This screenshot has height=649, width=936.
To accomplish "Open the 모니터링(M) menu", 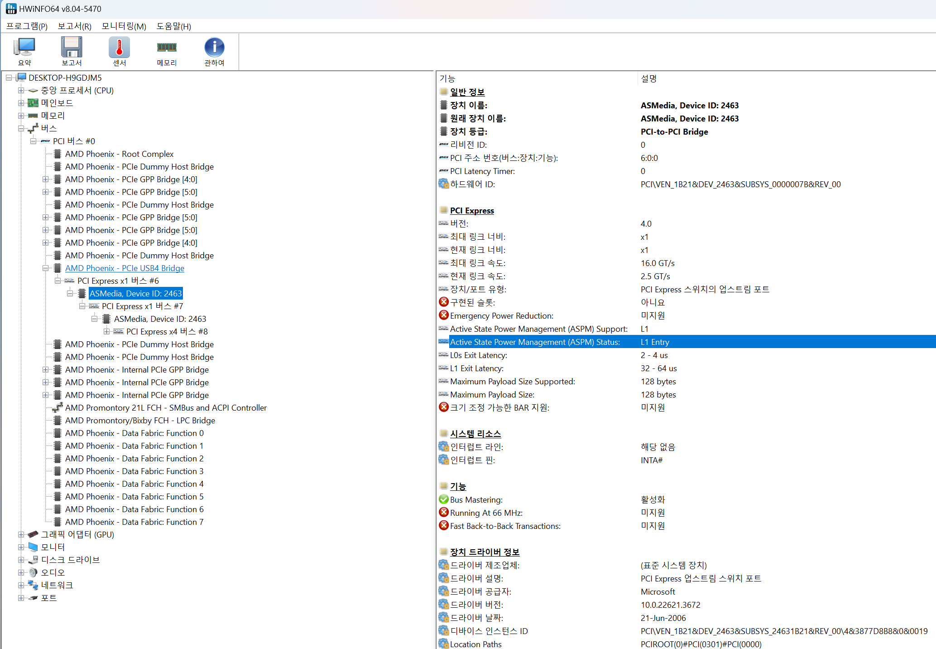I will click(x=124, y=26).
